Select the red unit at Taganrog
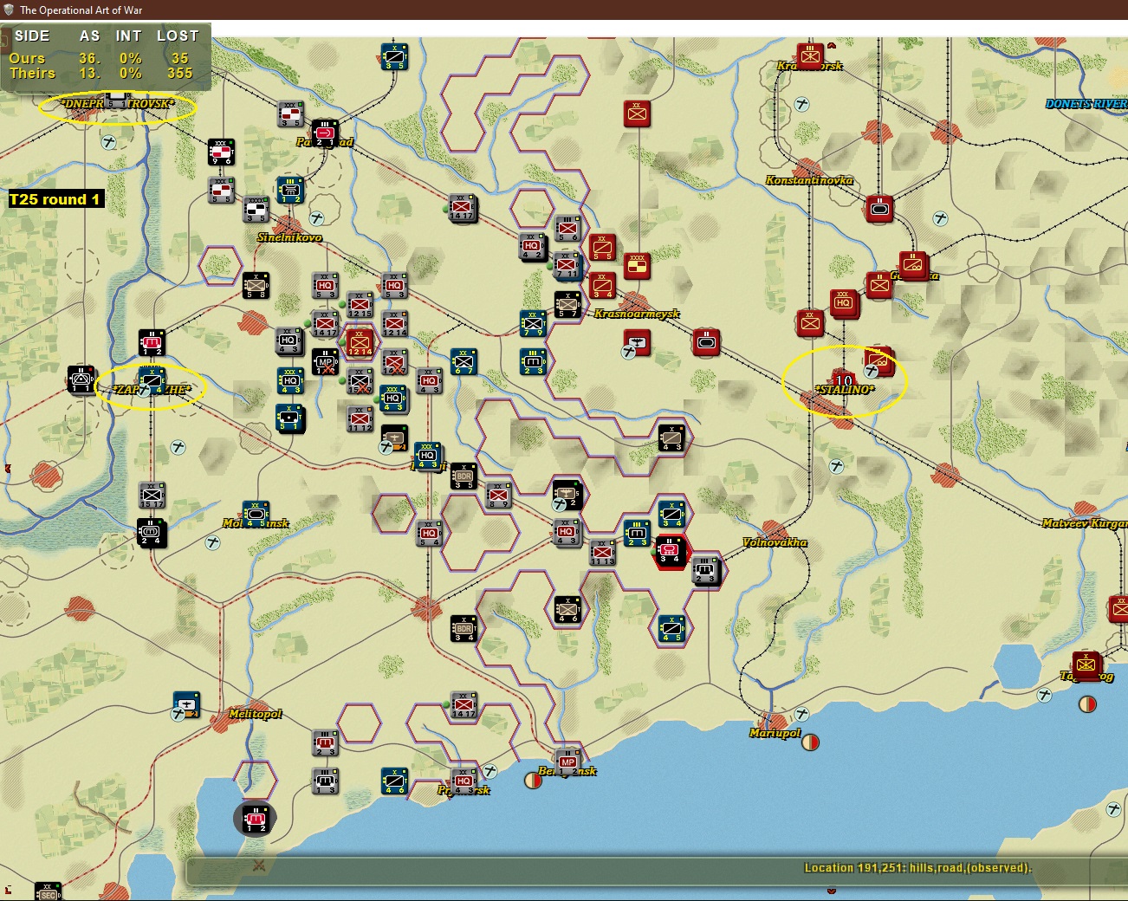The height and width of the screenshot is (901, 1128). [x=1086, y=664]
